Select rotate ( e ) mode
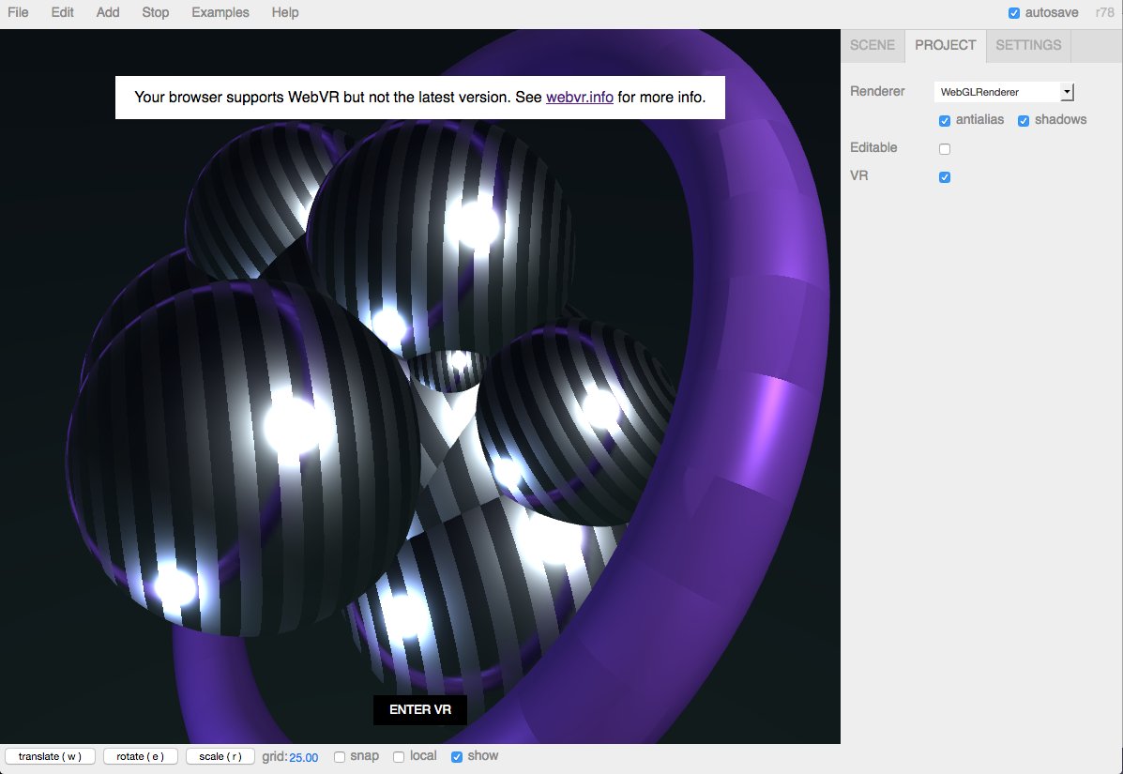The width and height of the screenshot is (1123, 774). click(141, 756)
